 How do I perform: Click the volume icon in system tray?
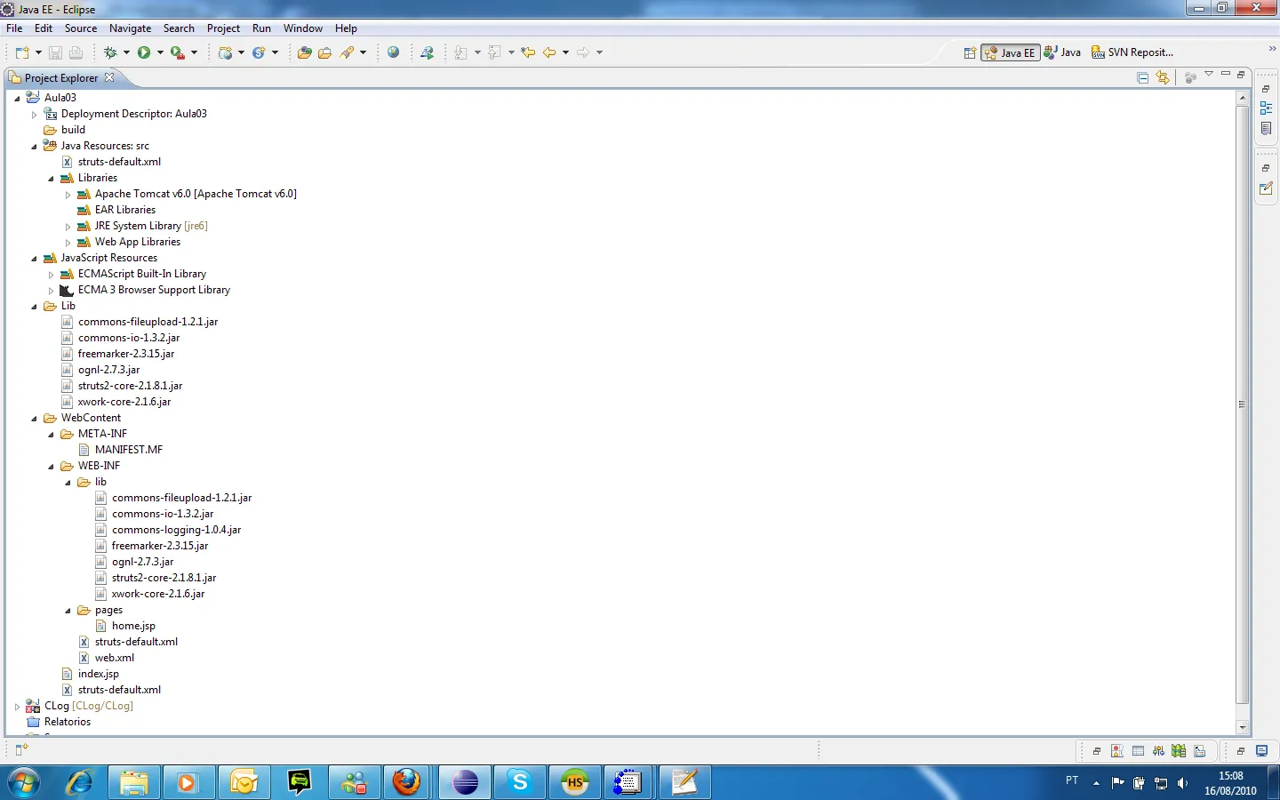pos(1182,783)
